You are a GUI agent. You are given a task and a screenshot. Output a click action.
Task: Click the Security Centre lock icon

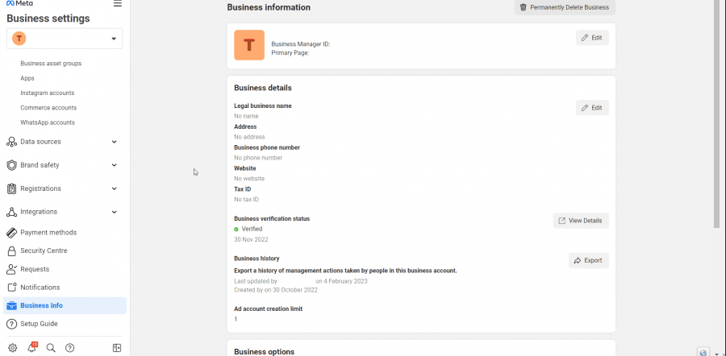[x=11, y=250]
